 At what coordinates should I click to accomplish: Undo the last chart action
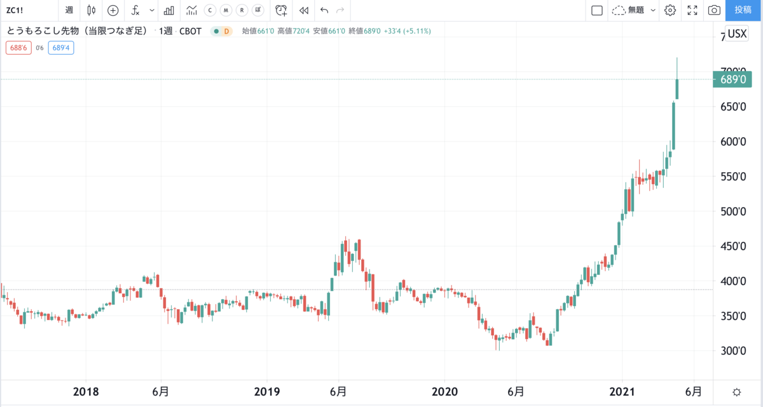click(324, 10)
